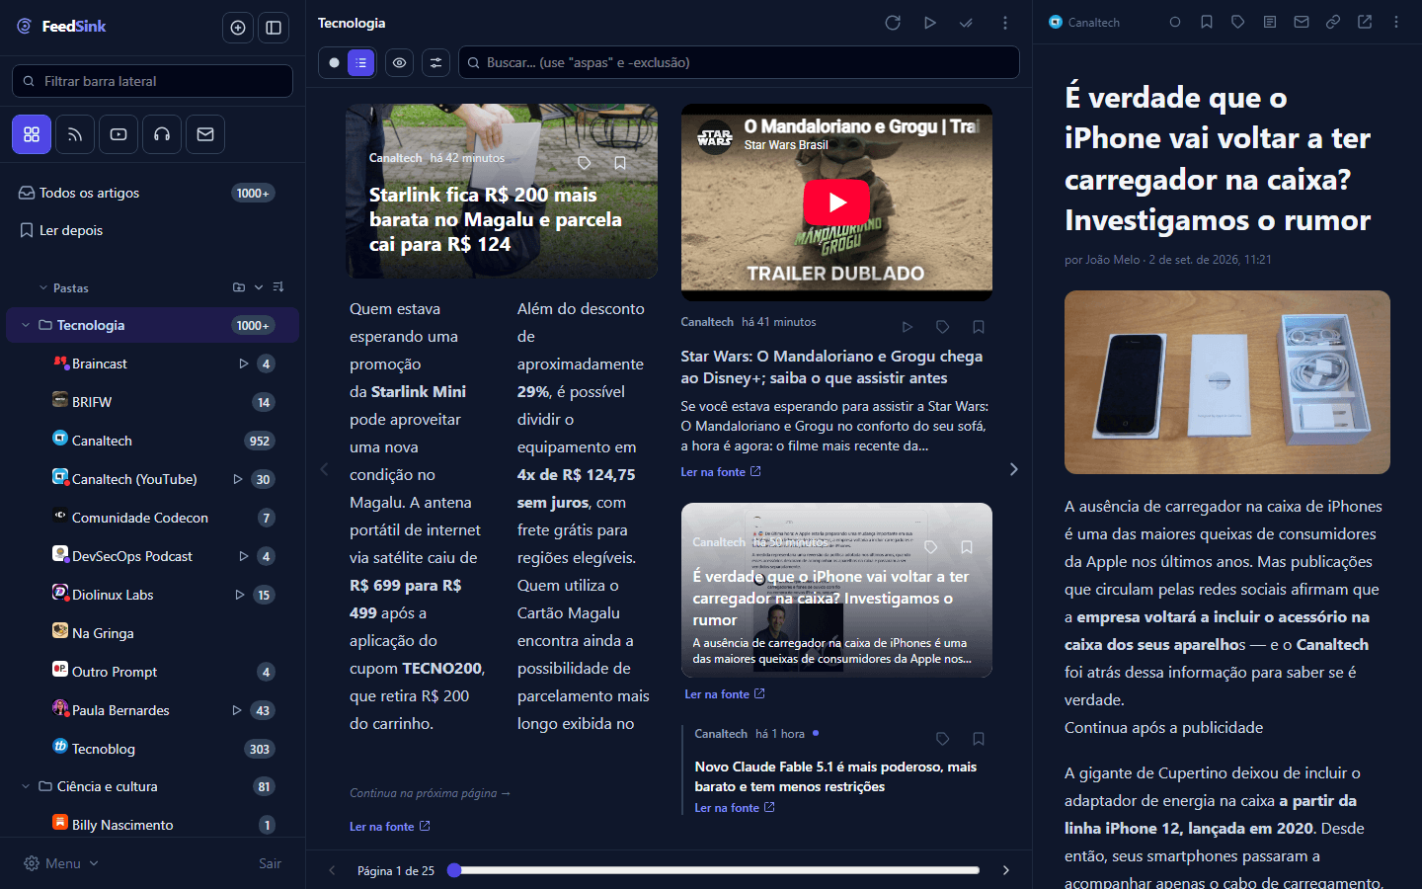
Task: Tag the iPhone carregador article card
Action: tap(931, 547)
